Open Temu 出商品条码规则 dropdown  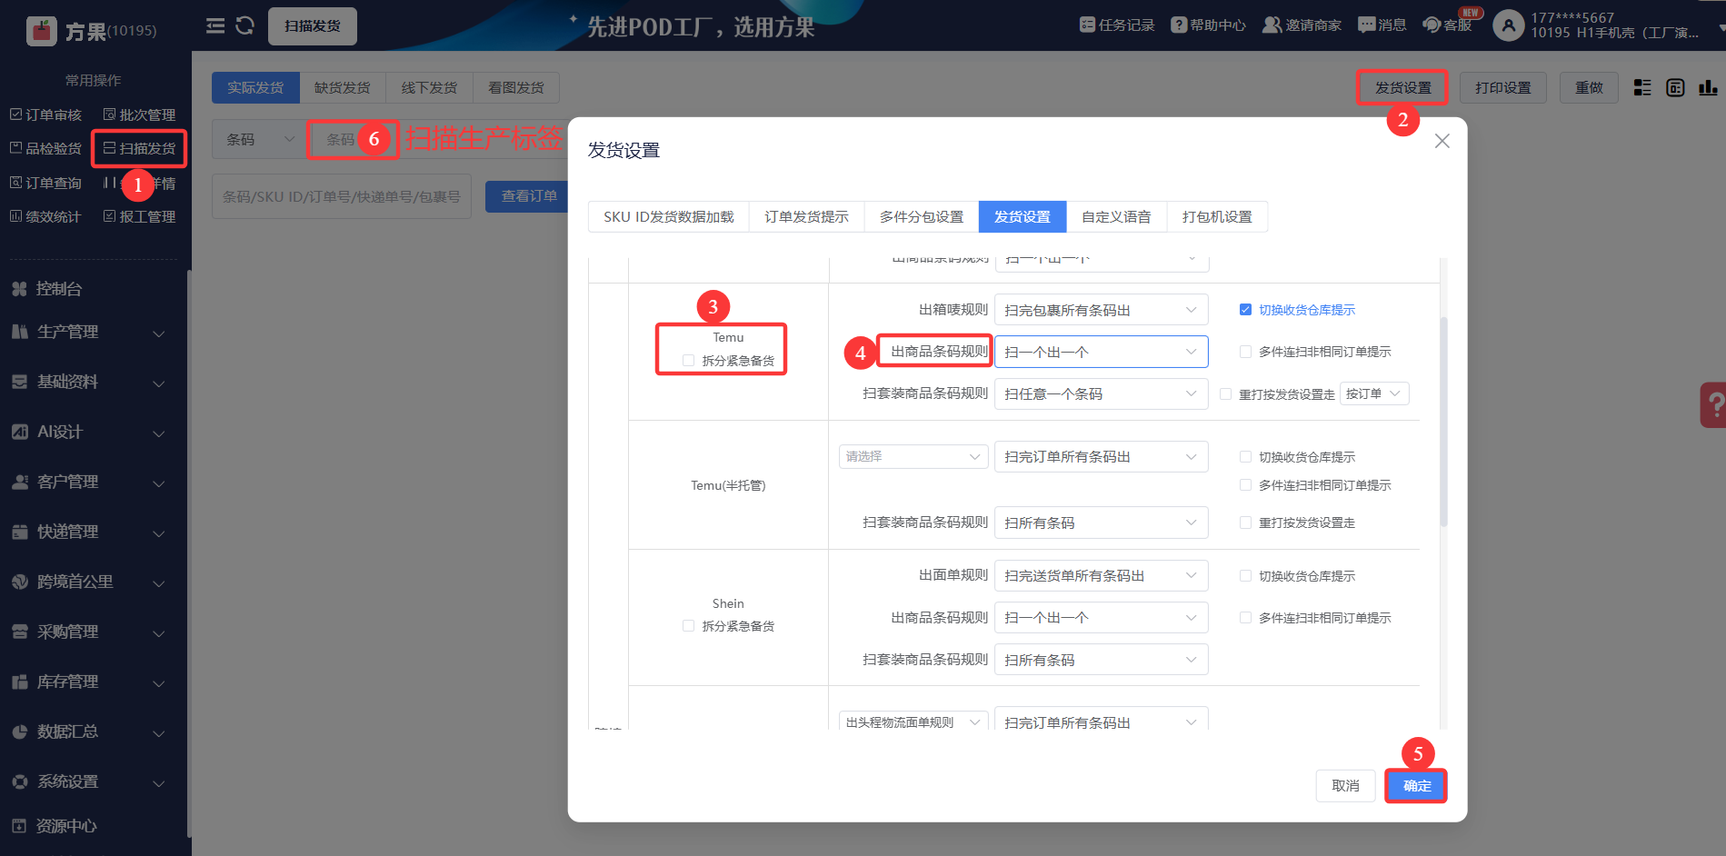click(x=1100, y=352)
